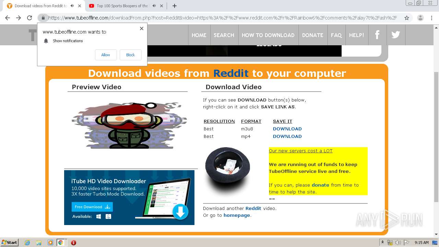Click the blue download arrow in iTube ad
This screenshot has width=439, height=247.
[x=180, y=212]
